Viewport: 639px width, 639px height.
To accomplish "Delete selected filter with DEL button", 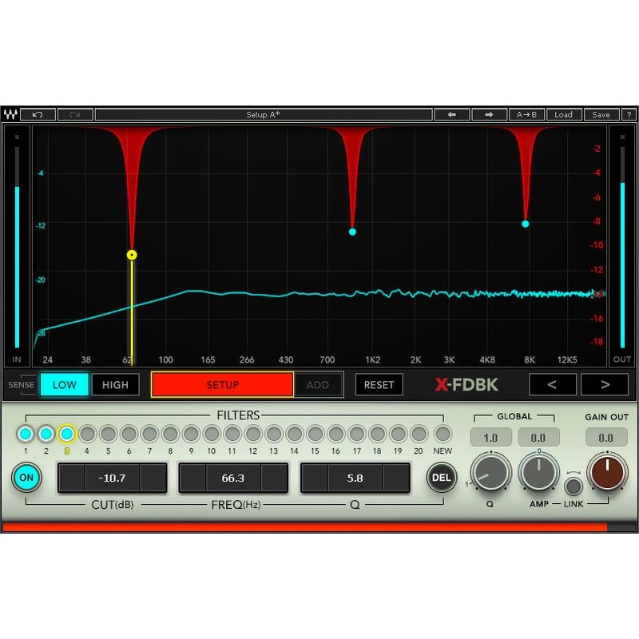I will tap(441, 478).
